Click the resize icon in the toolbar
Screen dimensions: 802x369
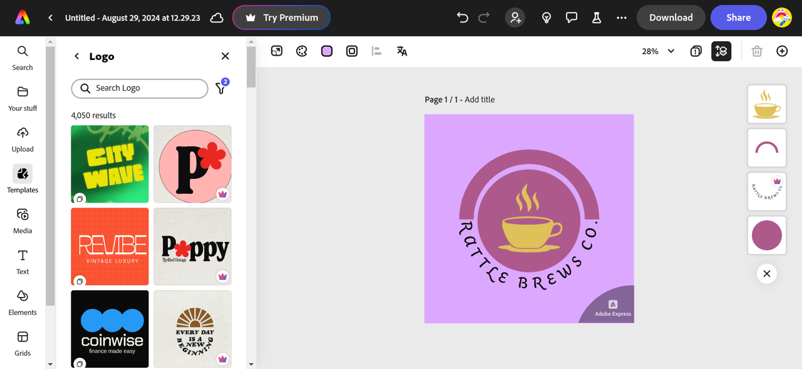click(x=276, y=51)
